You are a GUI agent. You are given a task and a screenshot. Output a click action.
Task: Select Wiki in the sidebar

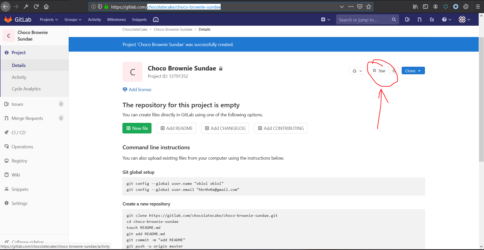(x=16, y=175)
